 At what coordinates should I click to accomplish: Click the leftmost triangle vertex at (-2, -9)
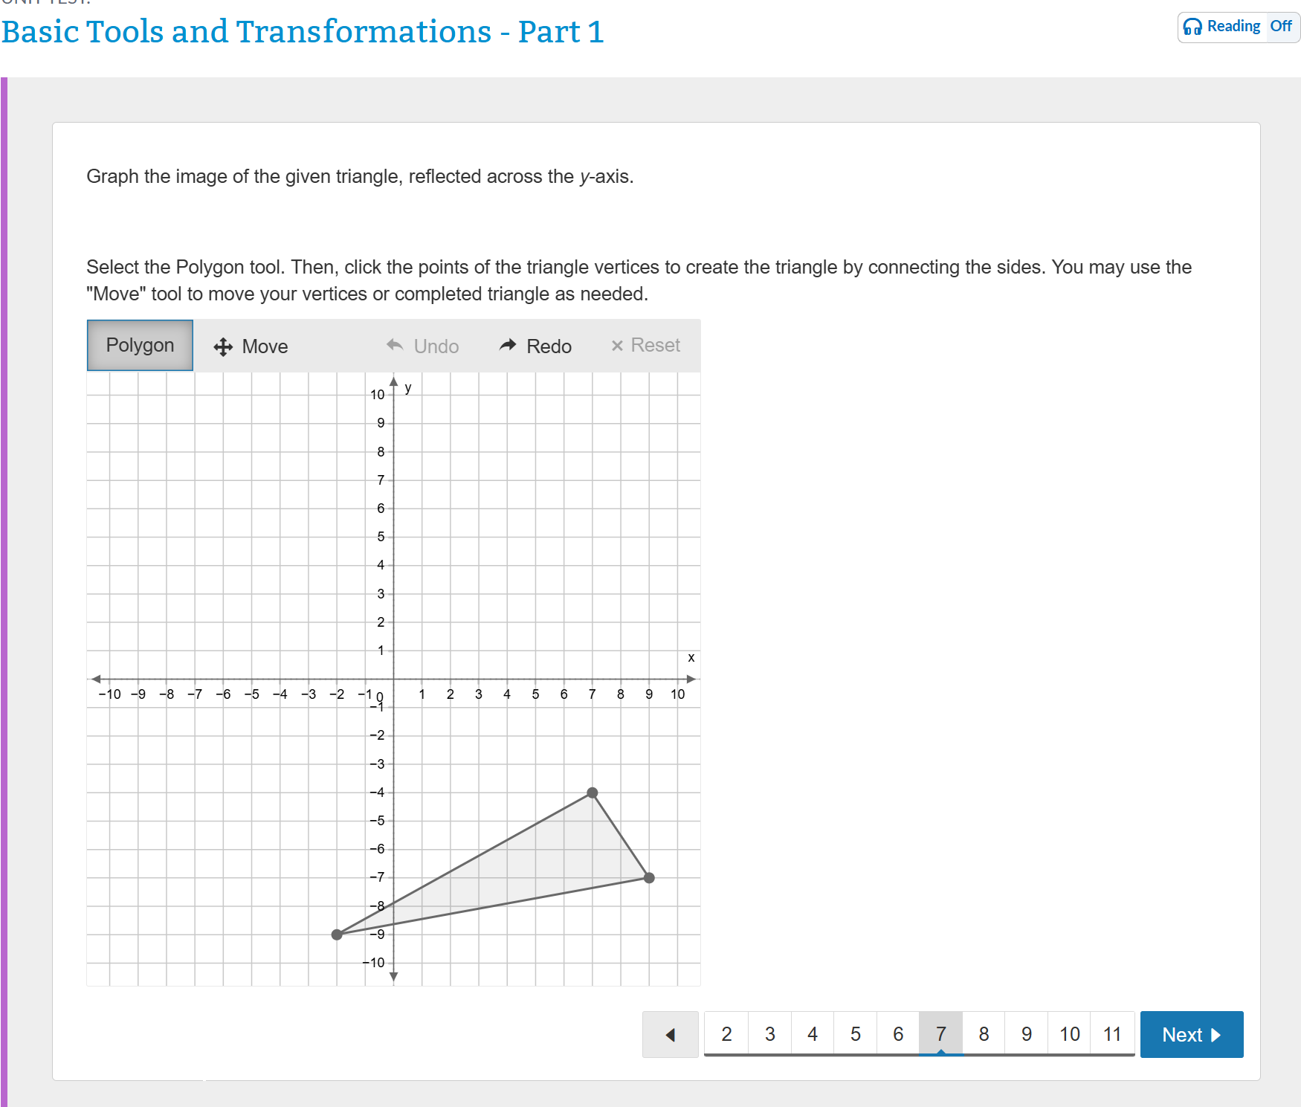point(337,934)
